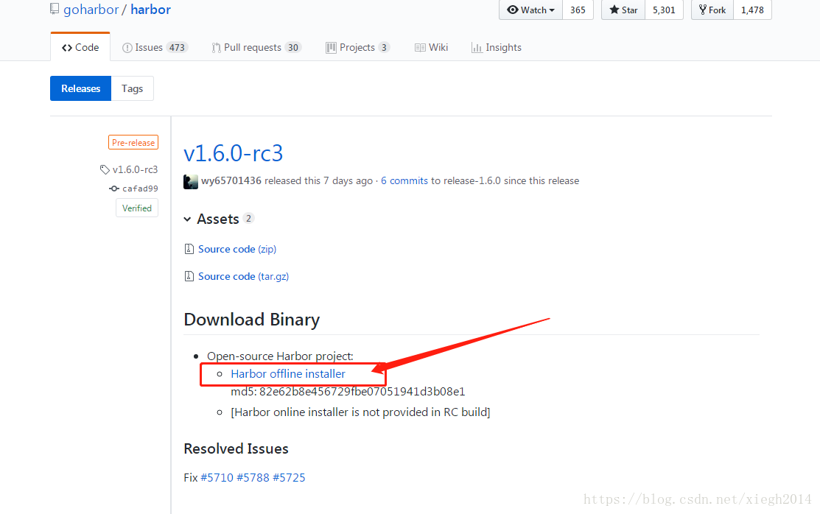The width and height of the screenshot is (820, 514).
Task: Star the harbor repository
Action: click(623, 10)
